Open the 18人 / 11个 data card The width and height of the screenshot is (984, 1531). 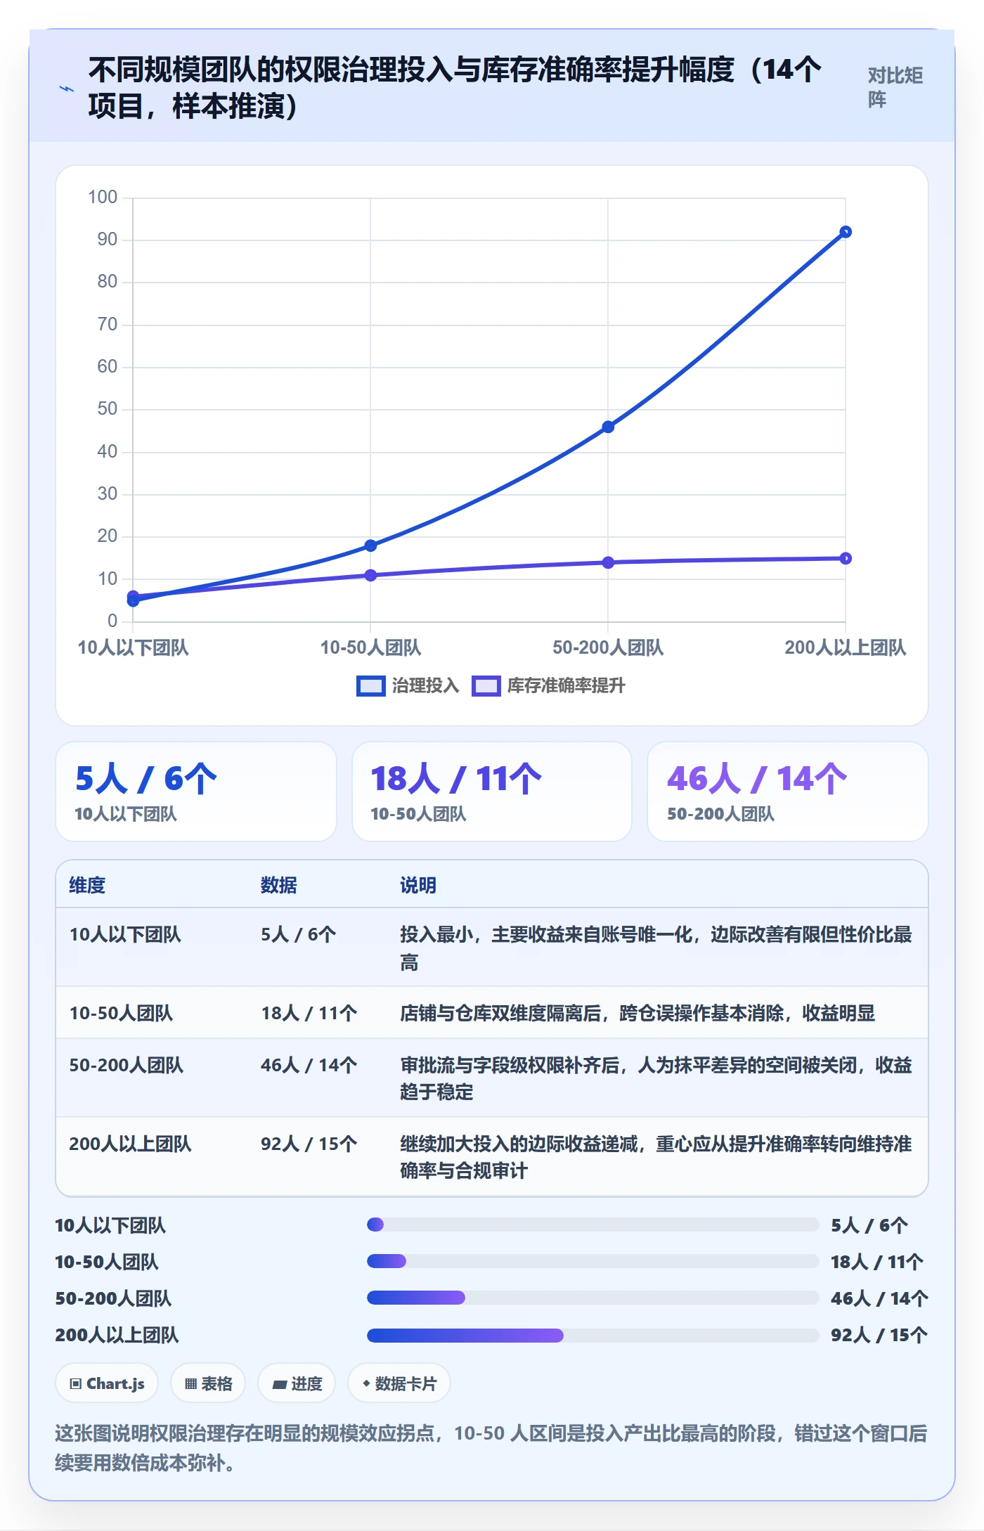(492, 792)
